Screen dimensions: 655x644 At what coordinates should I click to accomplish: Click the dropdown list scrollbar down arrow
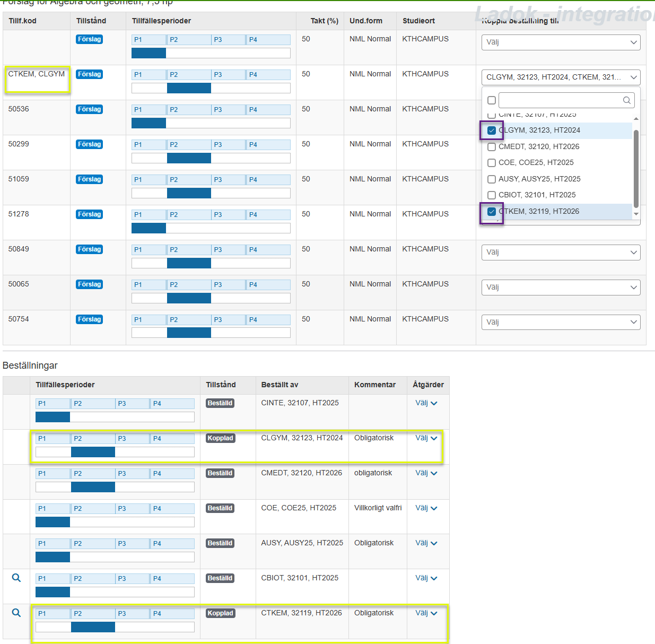coord(636,214)
